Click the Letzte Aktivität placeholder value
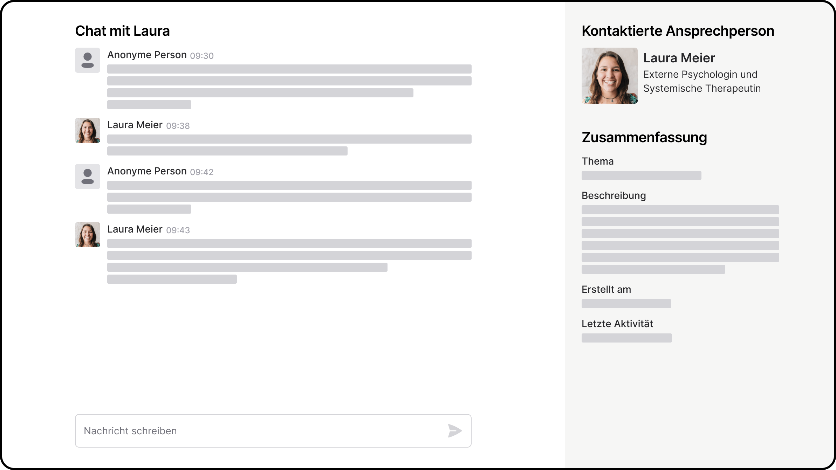Viewport: 836px width, 470px height. 626,338
